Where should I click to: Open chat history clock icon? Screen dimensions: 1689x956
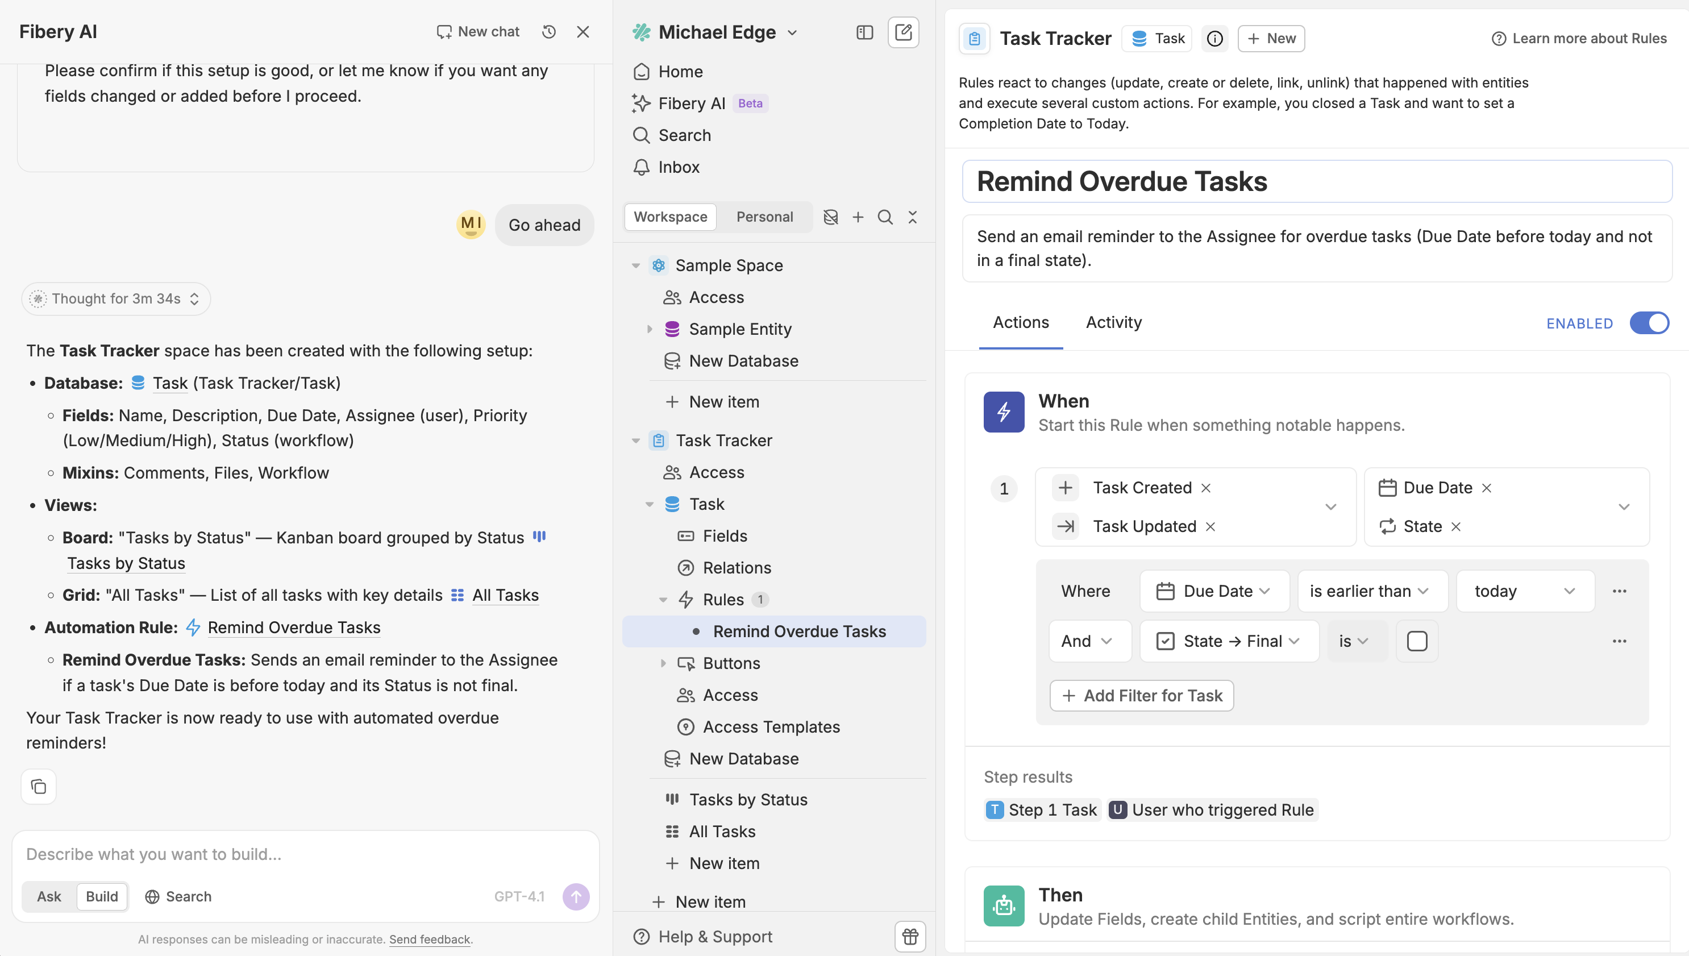[x=549, y=31]
